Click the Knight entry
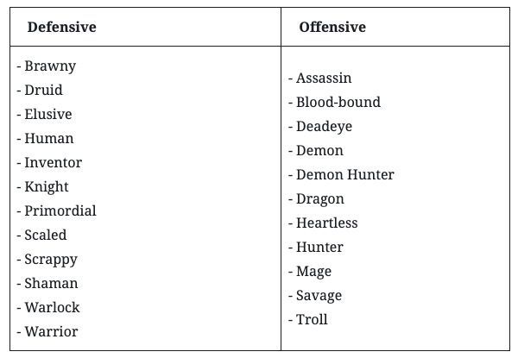Viewport: 518px width, 358px height. click(x=42, y=187)
